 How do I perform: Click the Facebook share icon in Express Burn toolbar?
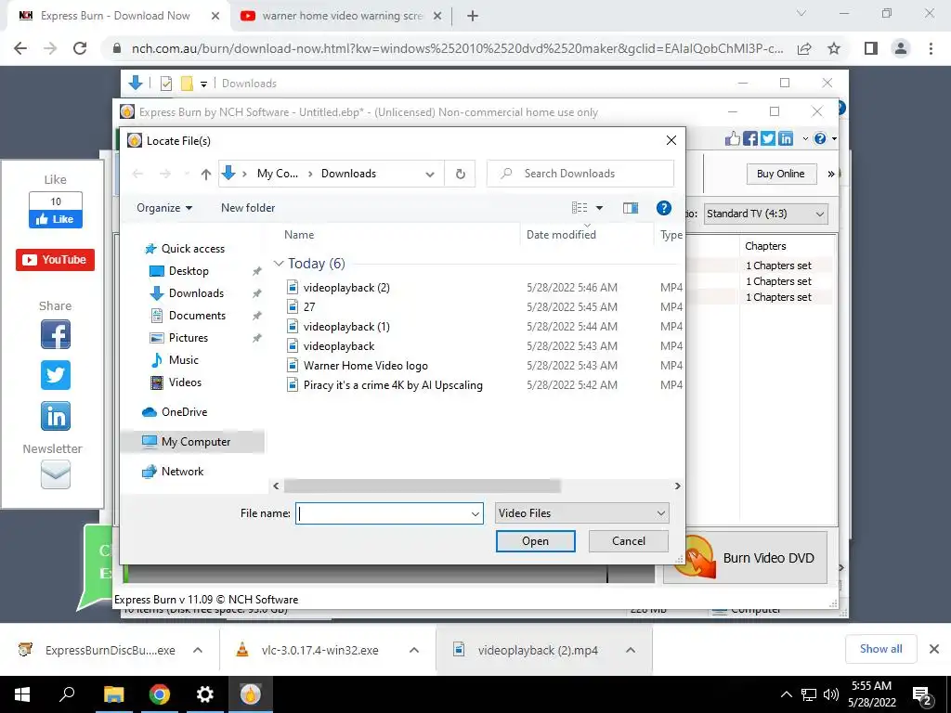tap(750, 139)
